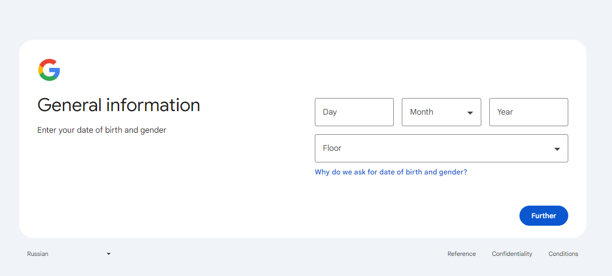
Task: Click the Floor dropdown arrow icon
Action: click(557, 149)
